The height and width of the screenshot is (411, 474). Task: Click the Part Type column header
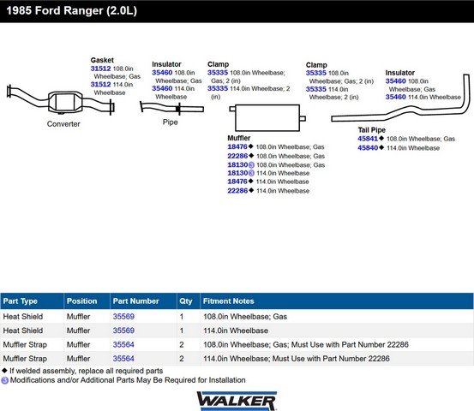32,301
